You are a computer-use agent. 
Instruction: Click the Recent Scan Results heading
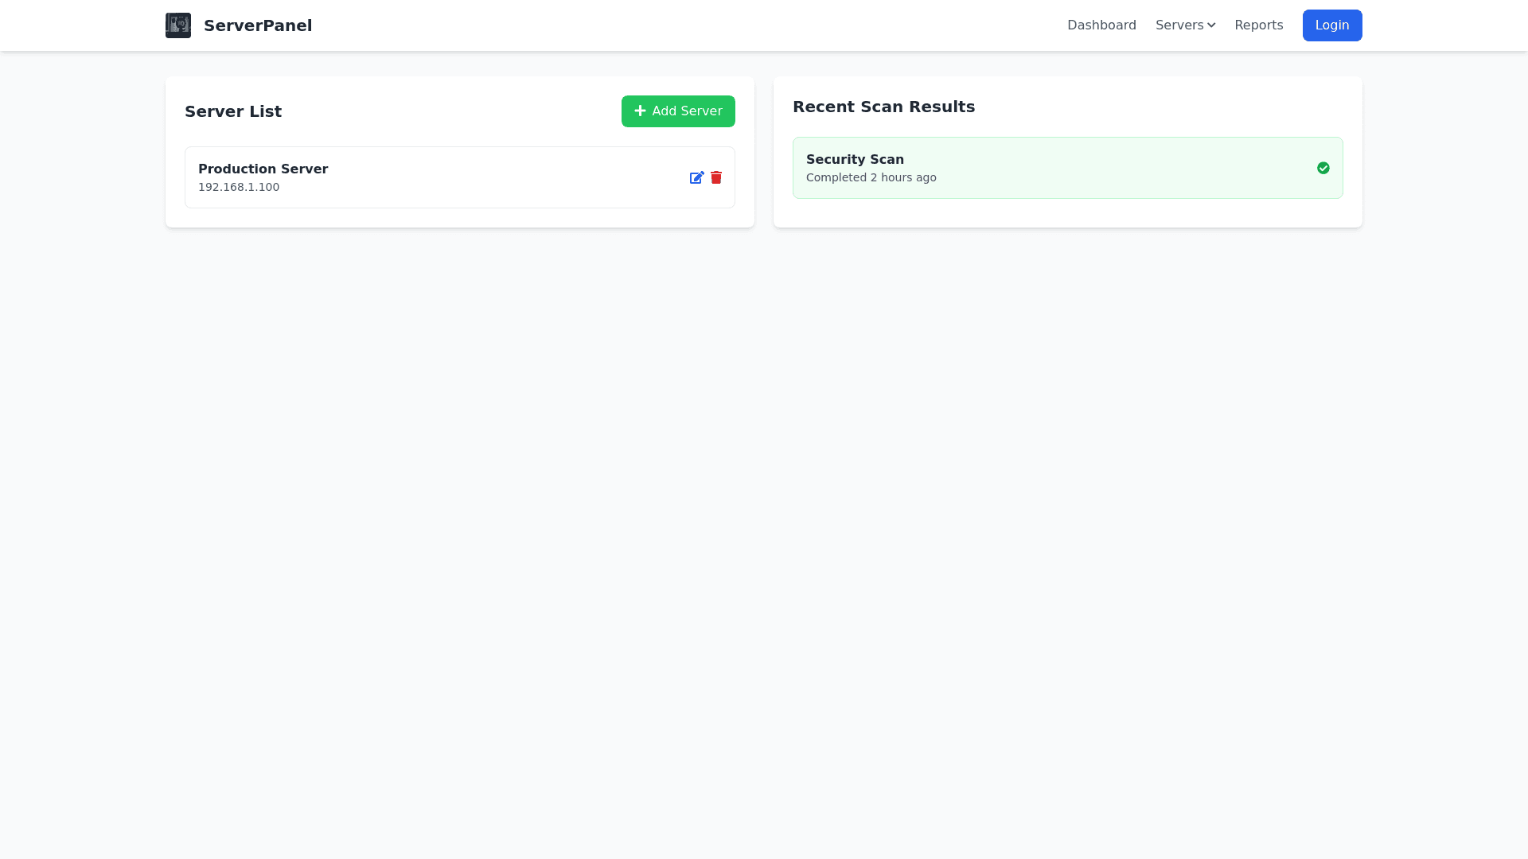coord(883,107)
